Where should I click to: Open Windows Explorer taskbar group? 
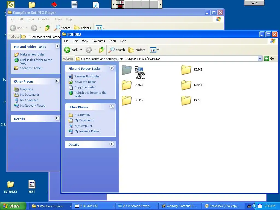50,206
